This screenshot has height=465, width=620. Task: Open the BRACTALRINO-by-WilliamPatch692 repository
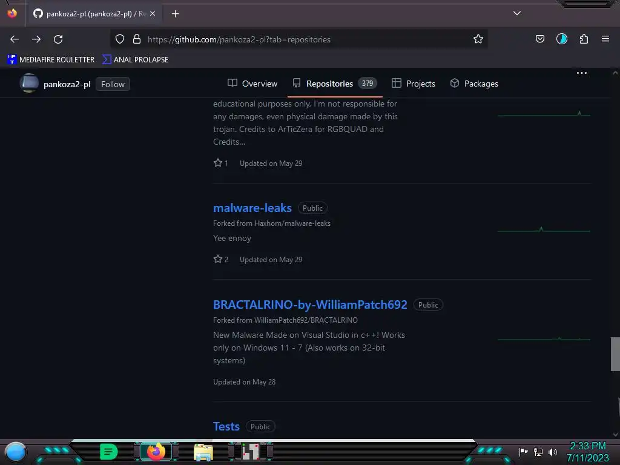[310, 305]
